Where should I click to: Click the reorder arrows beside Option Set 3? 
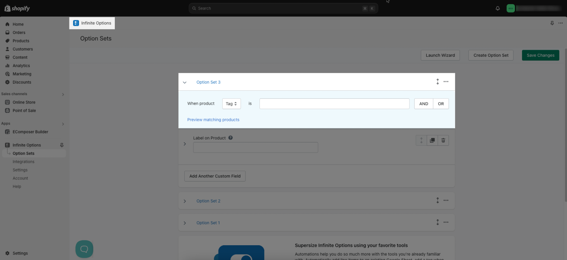[x=437, y=82]
